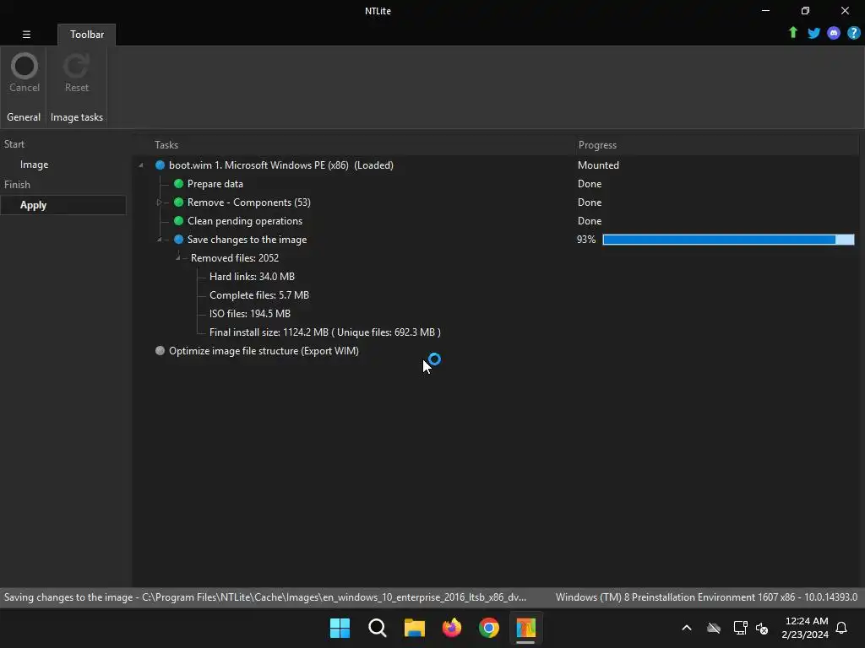Click the ISO files: 194.5 MB entry
Screen dimensions: 865x648
tap(250, 314)
